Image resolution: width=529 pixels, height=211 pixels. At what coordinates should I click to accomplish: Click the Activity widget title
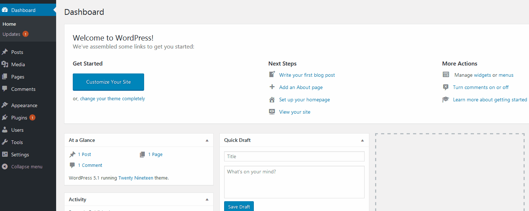coord(77,199)
